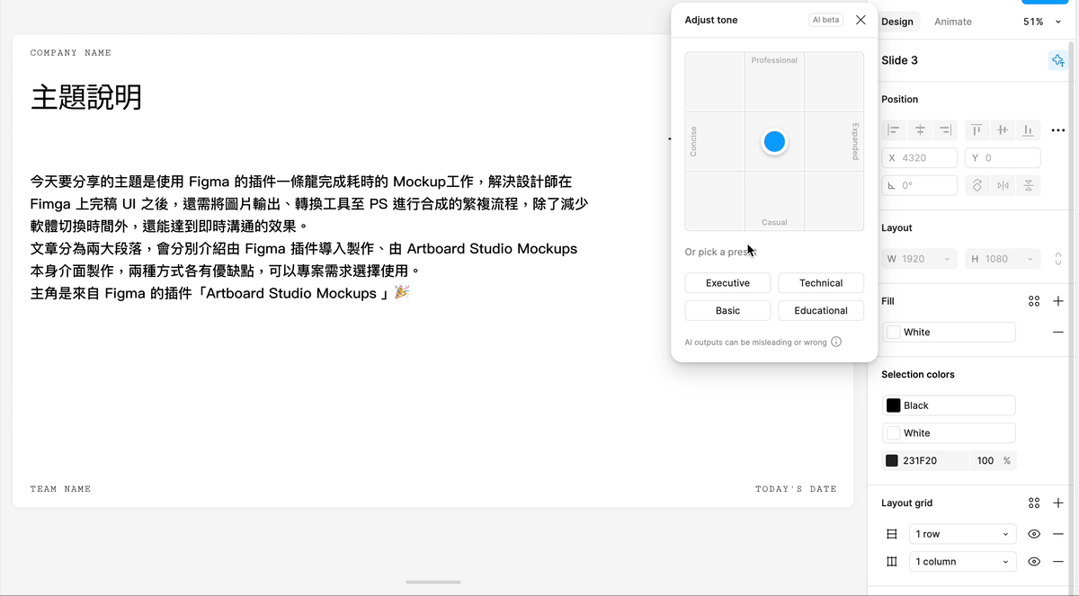Click the blue tone handle in grid
Viewport: 1079px width, 596px height.
[774, 141]
